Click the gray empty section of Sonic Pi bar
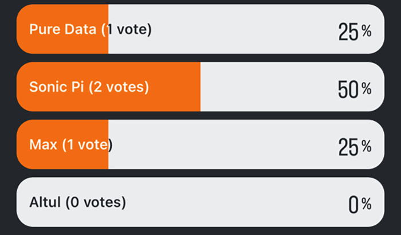This screenshot has height=235, width=401. tap(264, 87)
